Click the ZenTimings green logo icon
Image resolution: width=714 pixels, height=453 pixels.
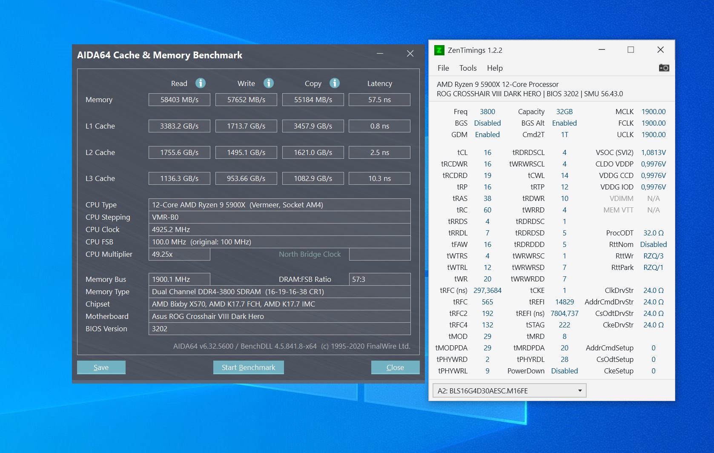439,50
